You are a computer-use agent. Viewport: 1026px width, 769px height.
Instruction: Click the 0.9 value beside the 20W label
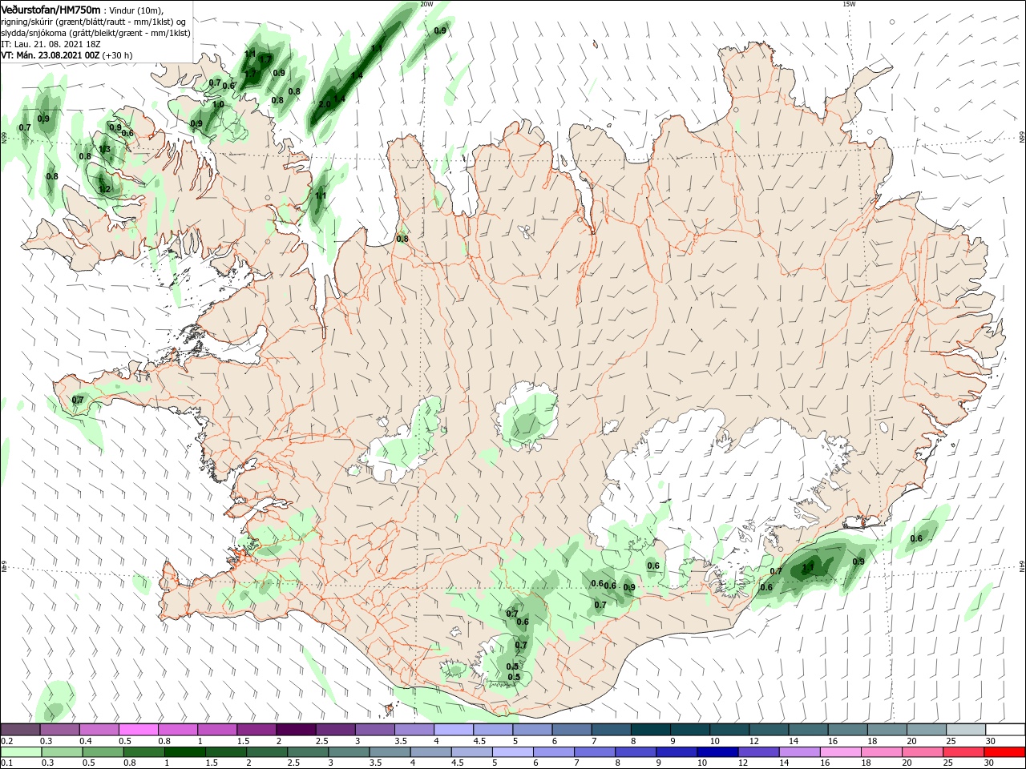click(440, 30)
